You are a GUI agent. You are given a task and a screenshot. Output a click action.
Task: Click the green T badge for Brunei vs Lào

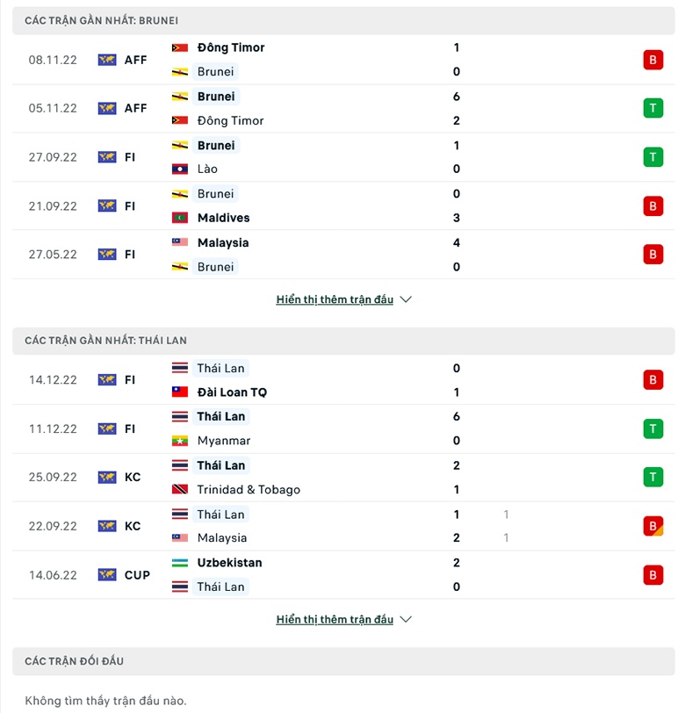point(653,157)
